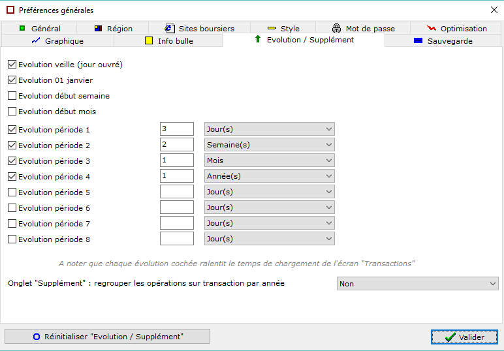Image resolution: width=504 pixels, height=351 pixels.
Task: Uncheck Evolution veille (jour ouvré)
Action: coord(12,65)
